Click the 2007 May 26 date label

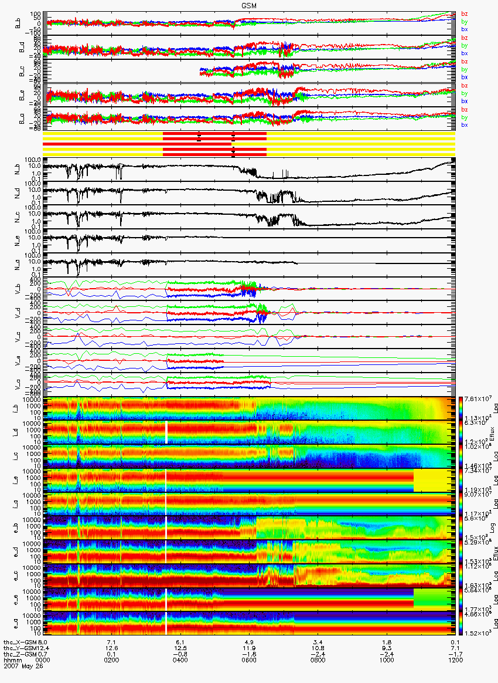coord(24,666)
